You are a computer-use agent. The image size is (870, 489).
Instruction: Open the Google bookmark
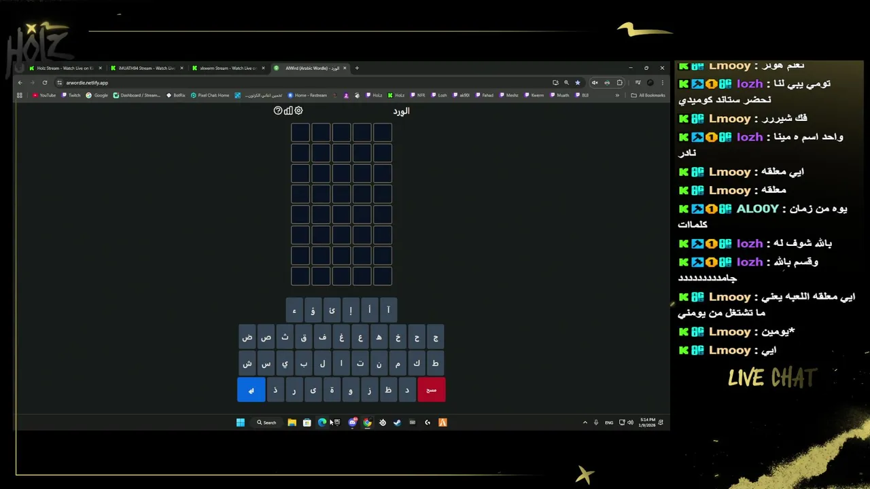pyautogui.click(x=97, y=95)
